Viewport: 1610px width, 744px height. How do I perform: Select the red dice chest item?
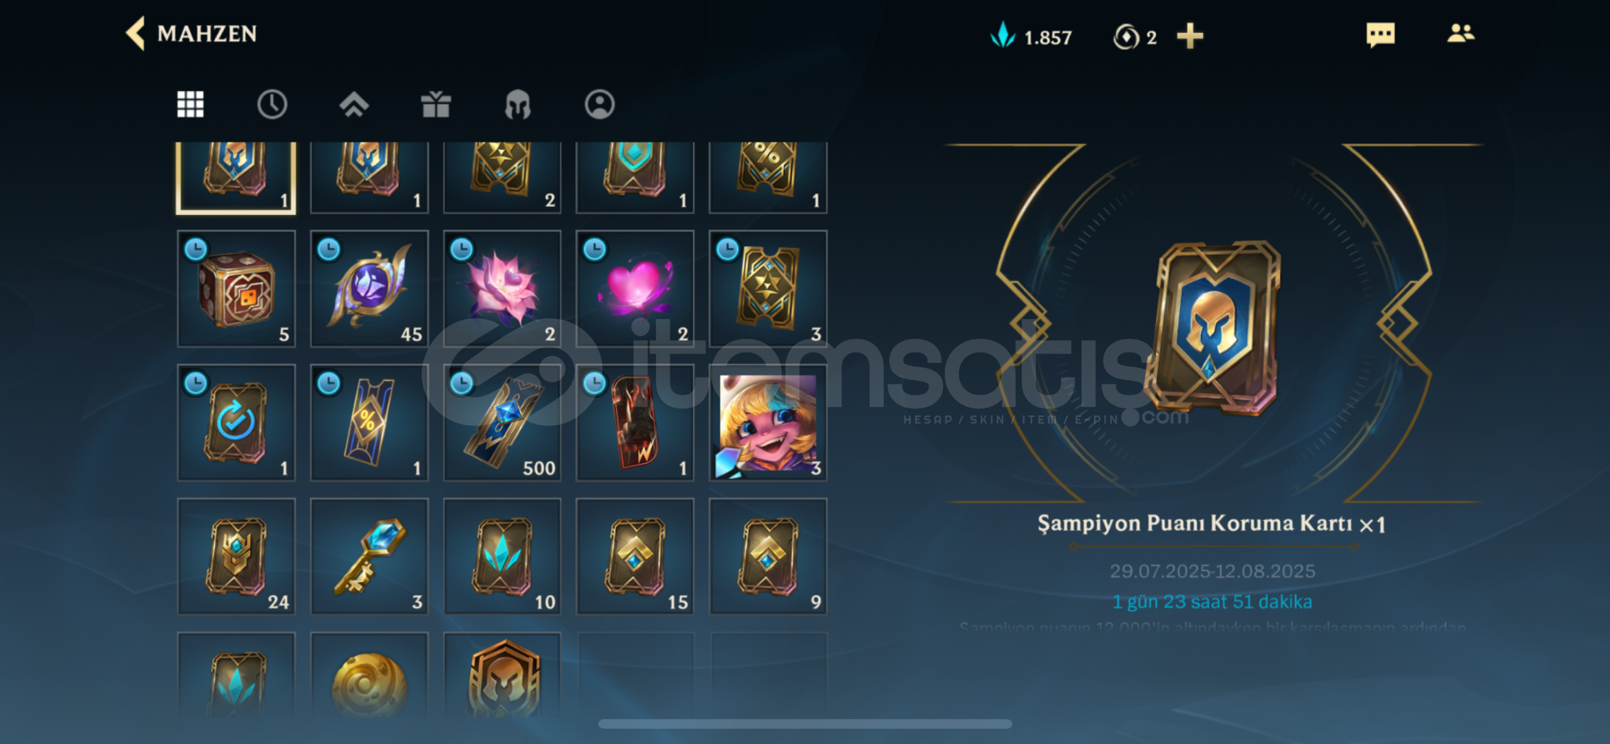pos(236,289)
